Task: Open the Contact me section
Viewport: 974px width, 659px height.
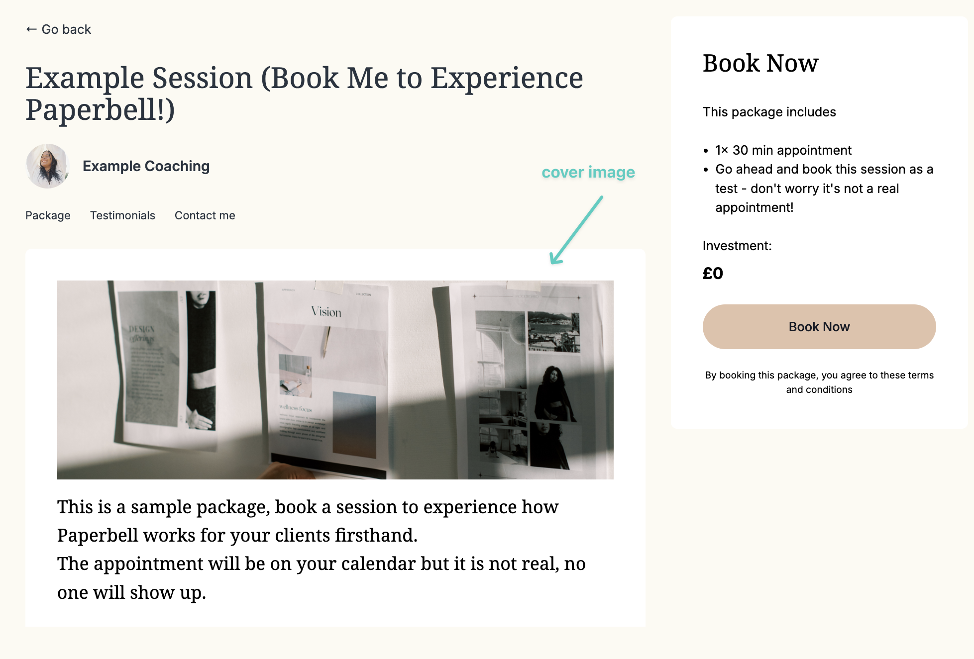Action: pyautogui.click(x=205, y=215)
